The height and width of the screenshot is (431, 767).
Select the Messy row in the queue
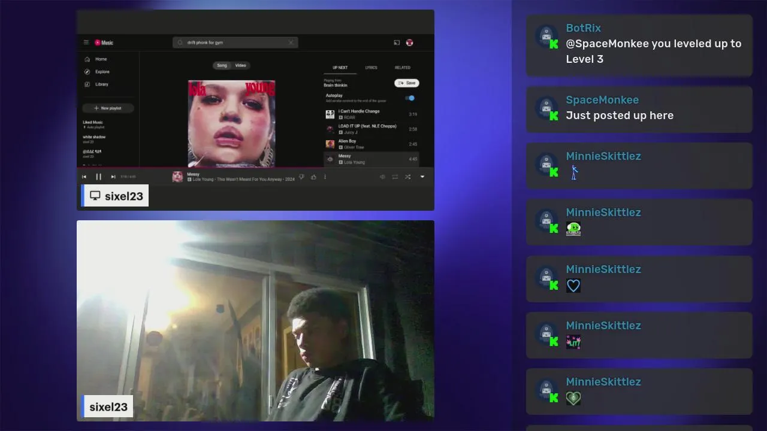pos(371,159)
